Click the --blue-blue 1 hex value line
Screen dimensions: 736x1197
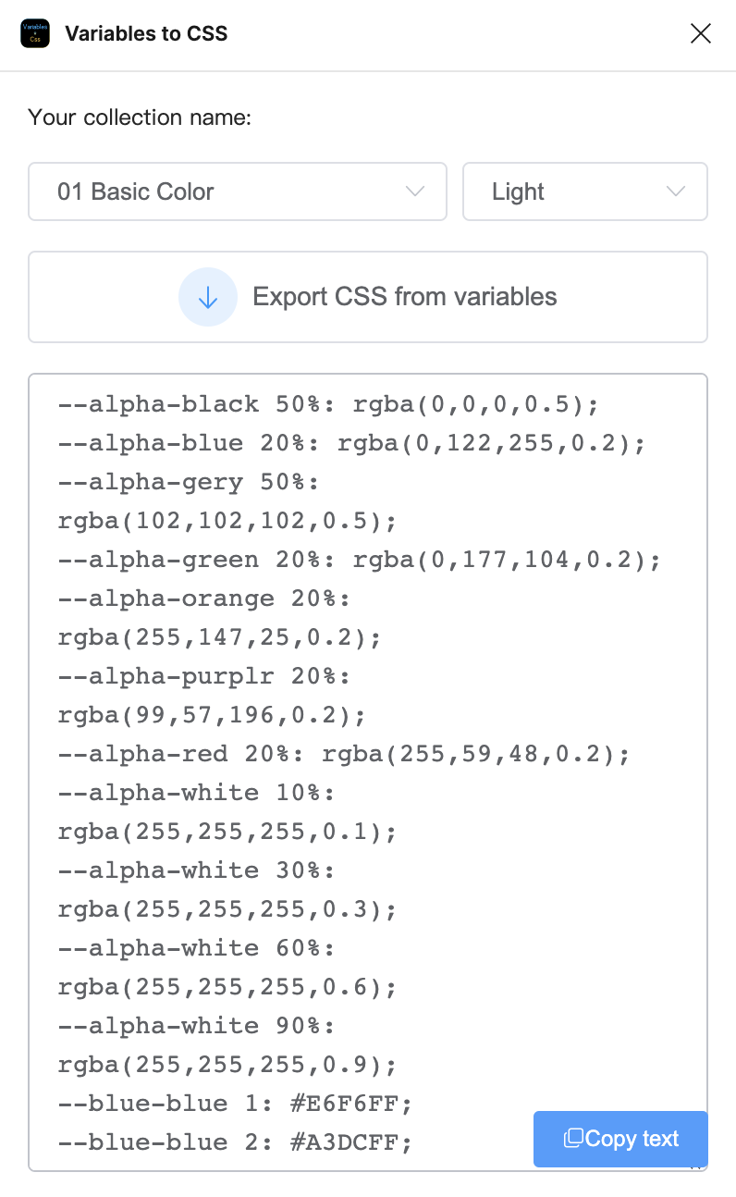(x=234, y=1104)
